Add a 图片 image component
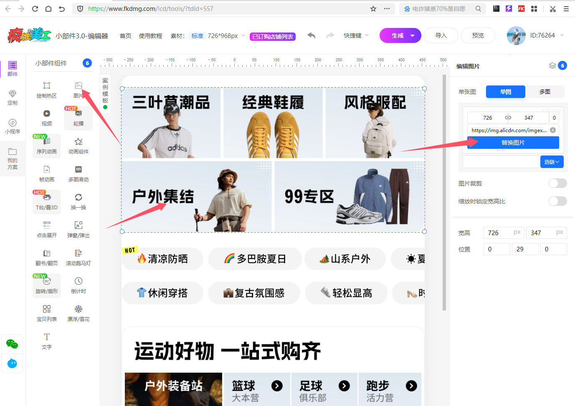Screen dimensions: 575x406 (x=79, y=90)
